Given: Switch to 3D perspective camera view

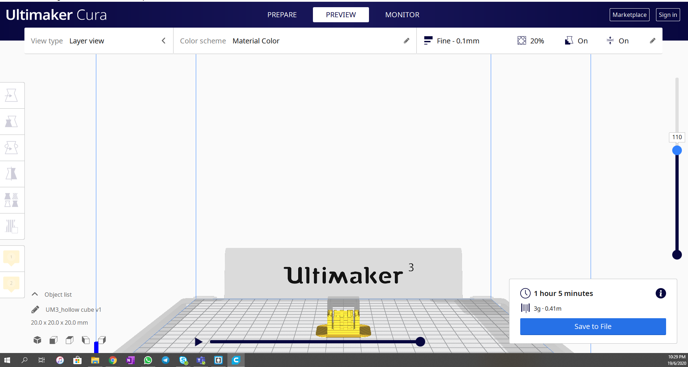Looking at the screenshot, I should pyautogui.click(x=37, y=340).
